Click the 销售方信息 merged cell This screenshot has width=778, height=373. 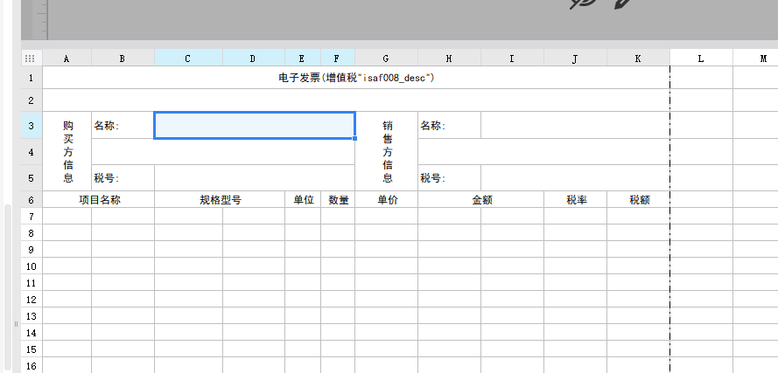tap(387, 151)
